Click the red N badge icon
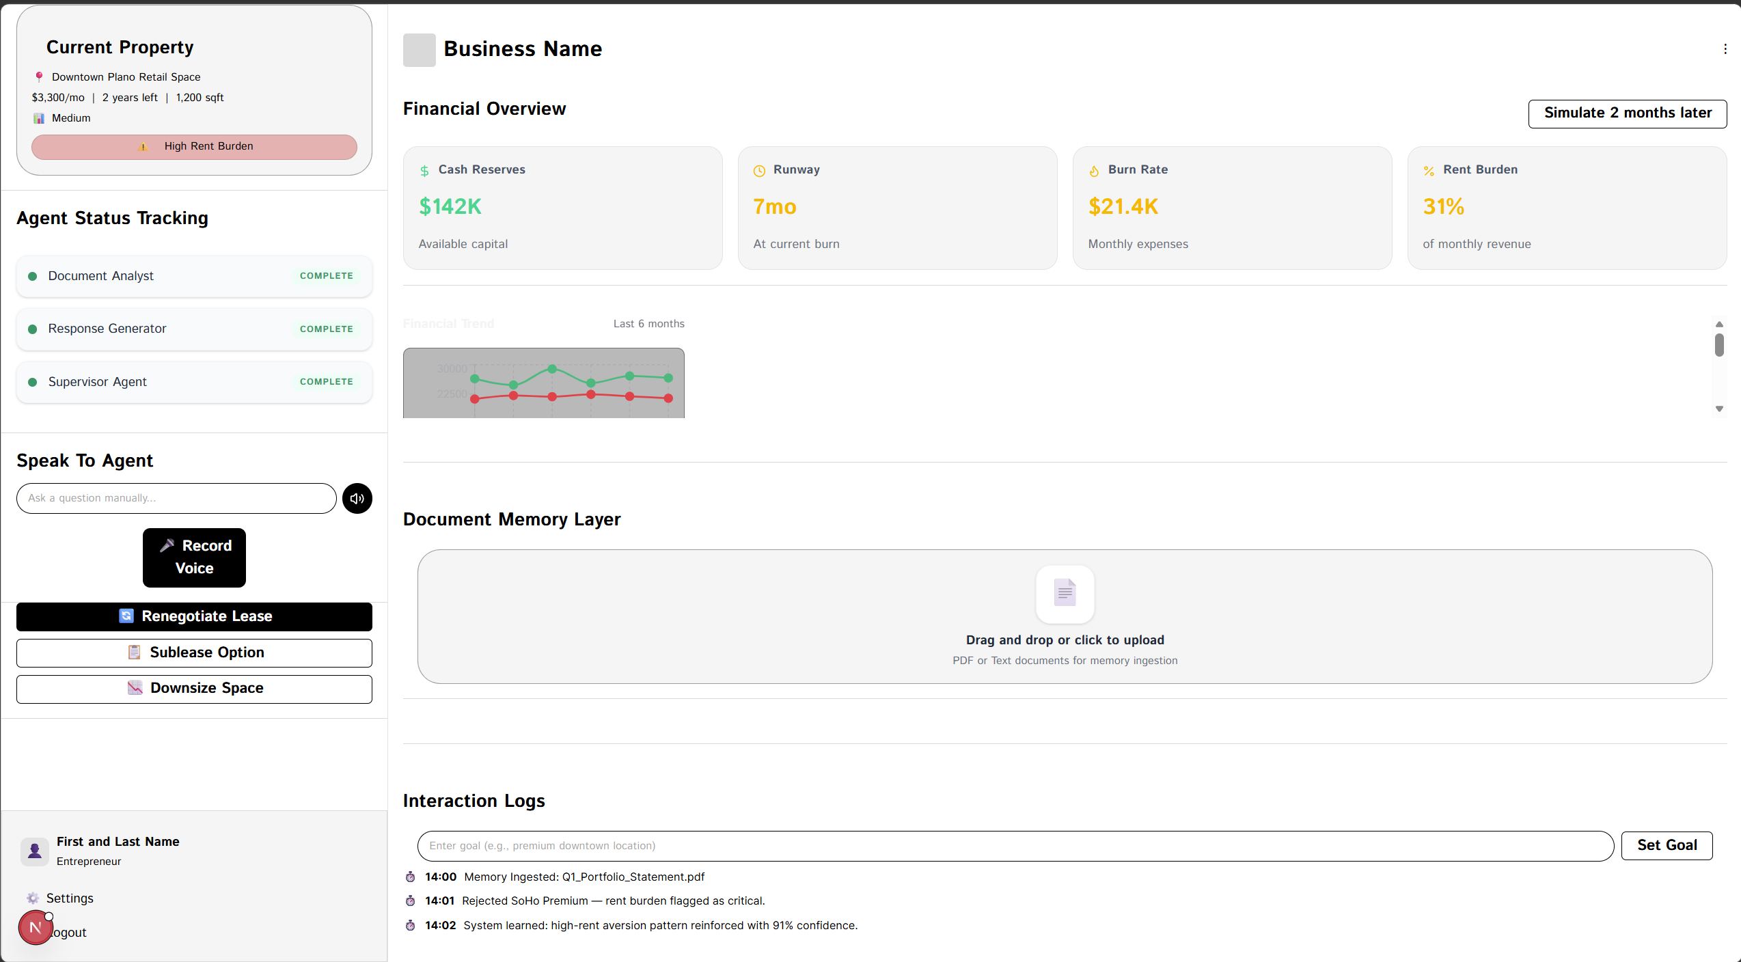1741x962 pixels. coord(35,928)
